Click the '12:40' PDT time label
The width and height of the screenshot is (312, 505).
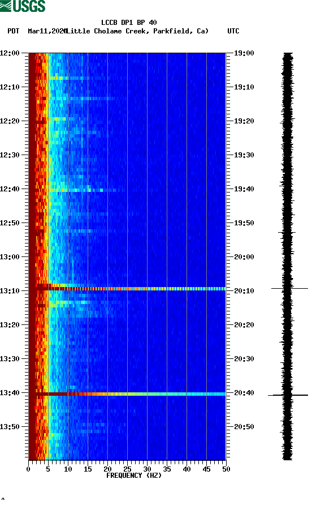[x=10, y=189]
